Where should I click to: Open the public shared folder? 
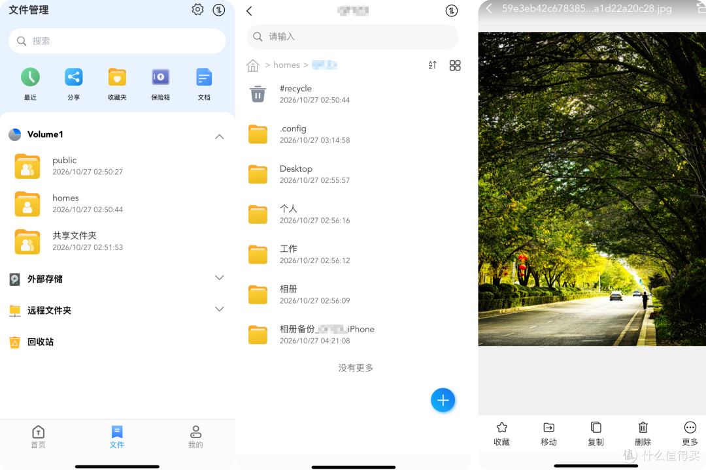click(117, 166)
